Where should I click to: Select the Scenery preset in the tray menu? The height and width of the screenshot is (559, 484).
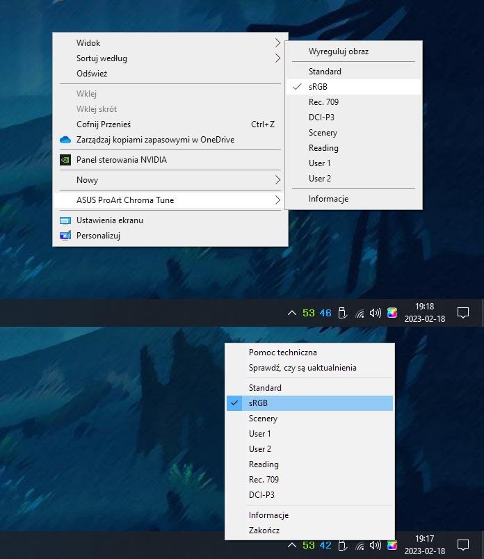coord(309,419)
